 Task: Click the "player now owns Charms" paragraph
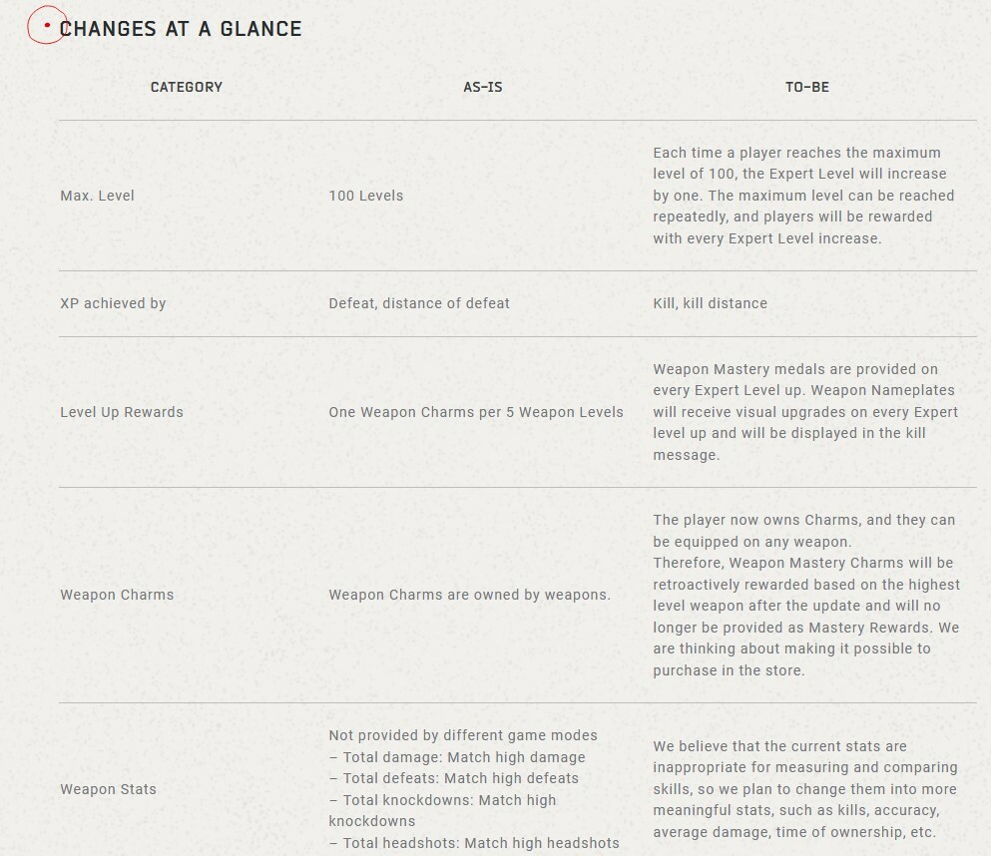coord(805,595)
